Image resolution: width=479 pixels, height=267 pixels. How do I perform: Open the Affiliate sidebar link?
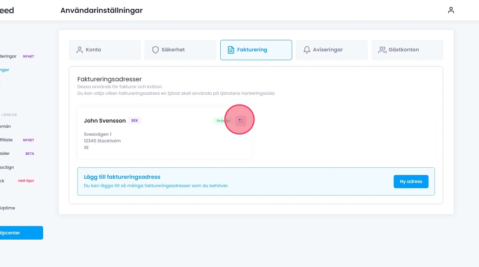point(6,140)
